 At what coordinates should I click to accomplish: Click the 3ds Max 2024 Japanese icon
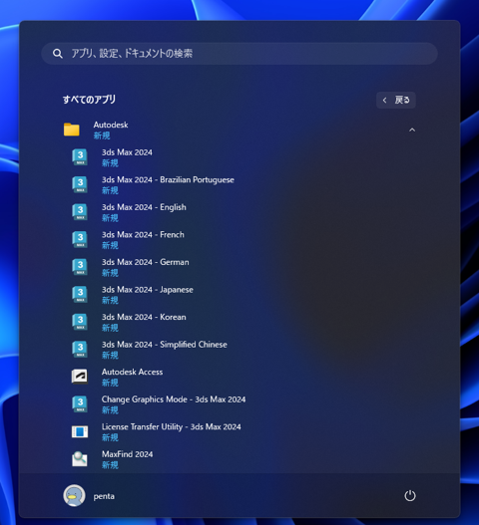(80, 294)
